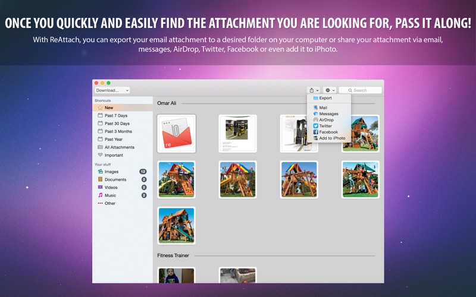
Task: Click the Documents count badge
Action: (144, 179)
